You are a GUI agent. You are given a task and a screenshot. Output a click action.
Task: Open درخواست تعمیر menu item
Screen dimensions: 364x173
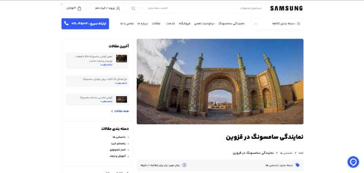[x=204, y=24]
